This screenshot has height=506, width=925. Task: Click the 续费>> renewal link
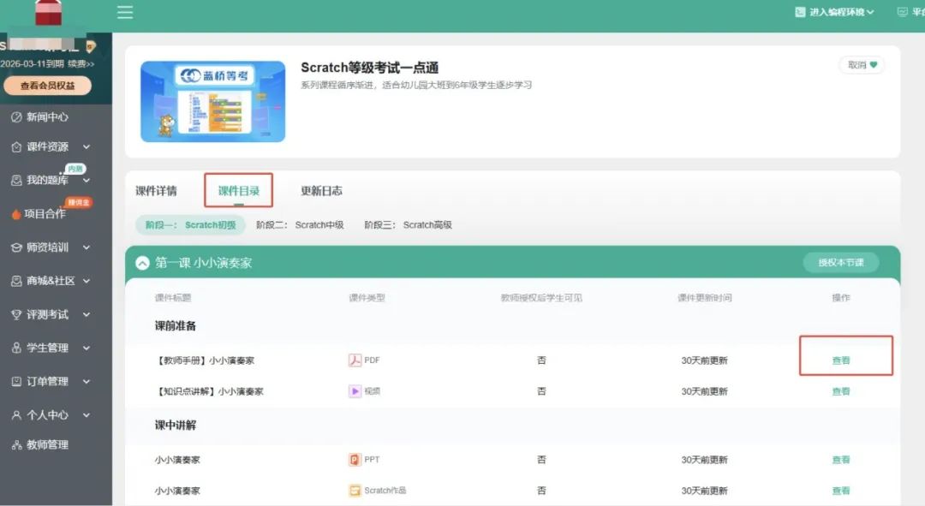(81, 63)
